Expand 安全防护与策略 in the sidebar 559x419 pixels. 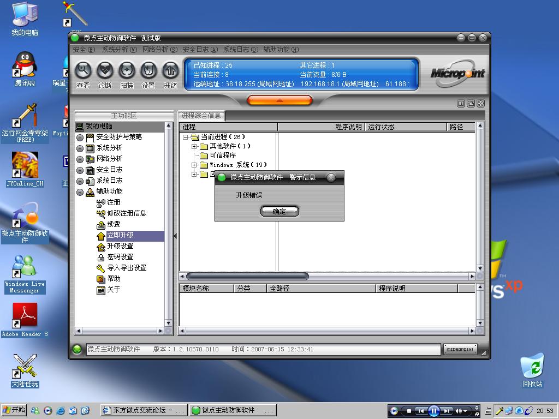point(80,137)
